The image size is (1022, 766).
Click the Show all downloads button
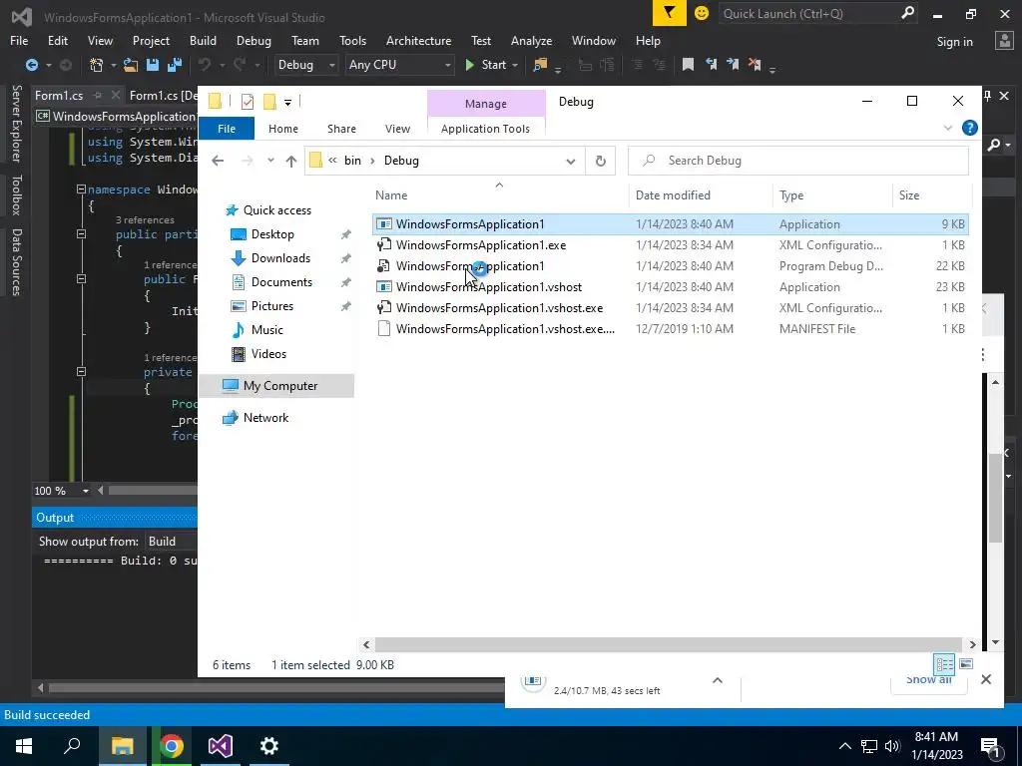coord(929,680)
